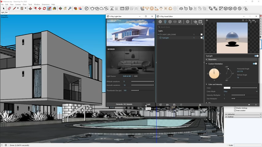
Task: Select the Line pencil tool
Action: pyautogui.click(x=14, y=8)
